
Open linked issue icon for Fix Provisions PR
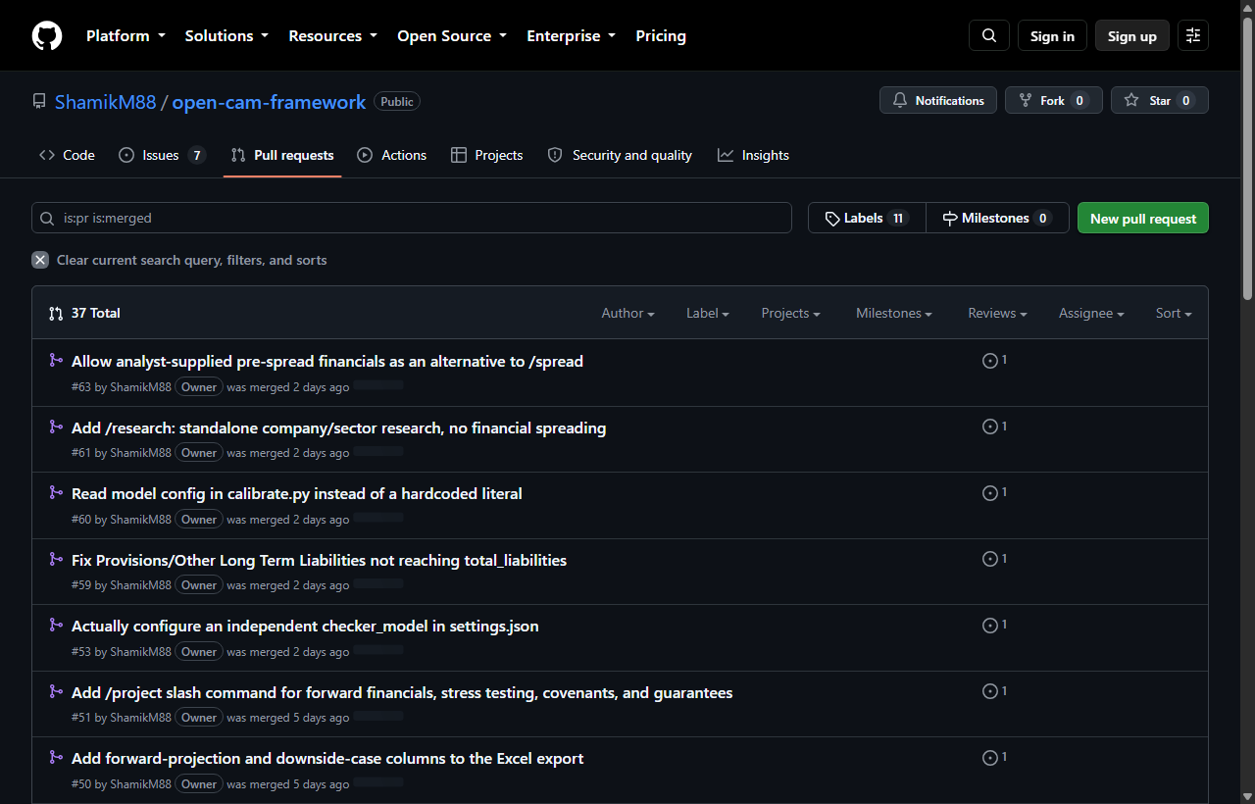[x=994, y=559]
